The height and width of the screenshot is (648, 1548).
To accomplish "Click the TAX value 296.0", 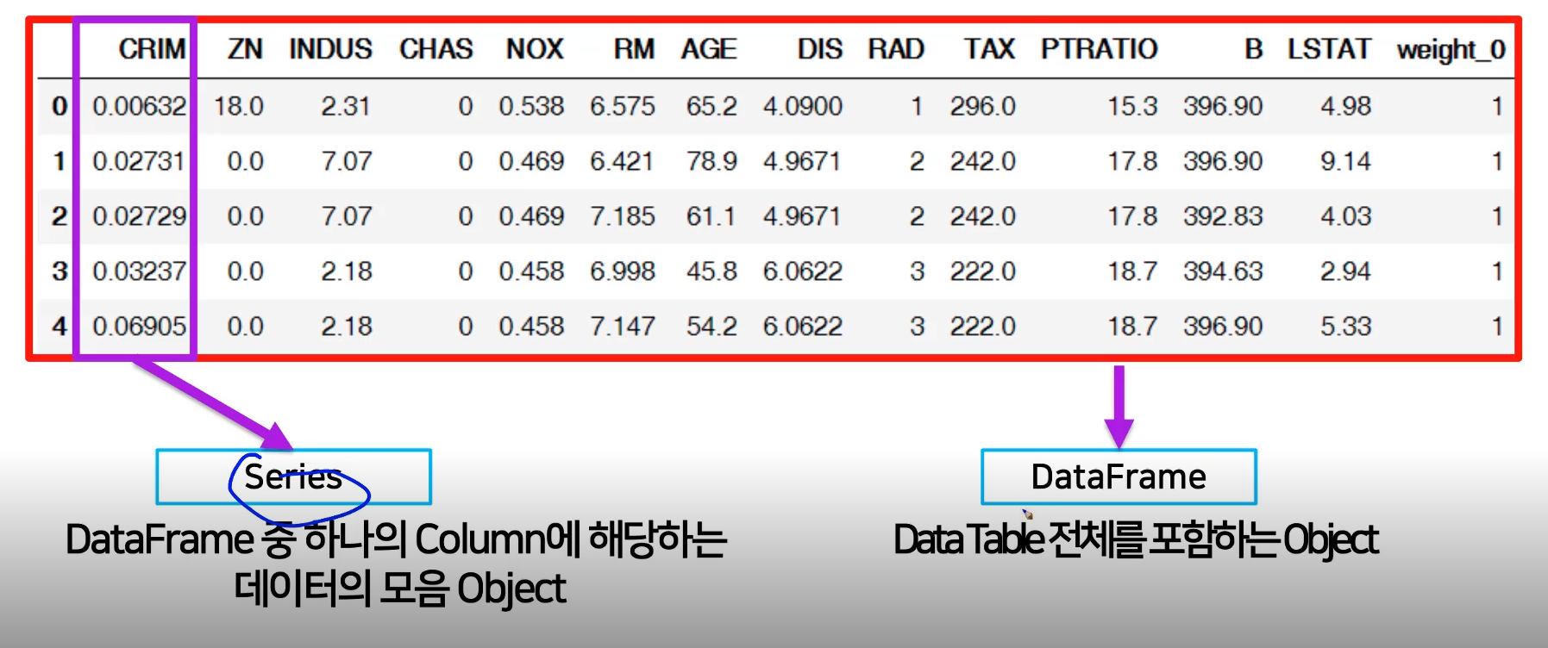I will (982, 106).
